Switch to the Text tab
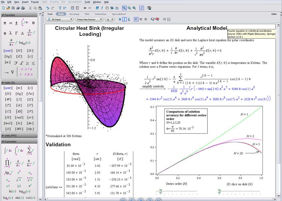 [50, 14]
